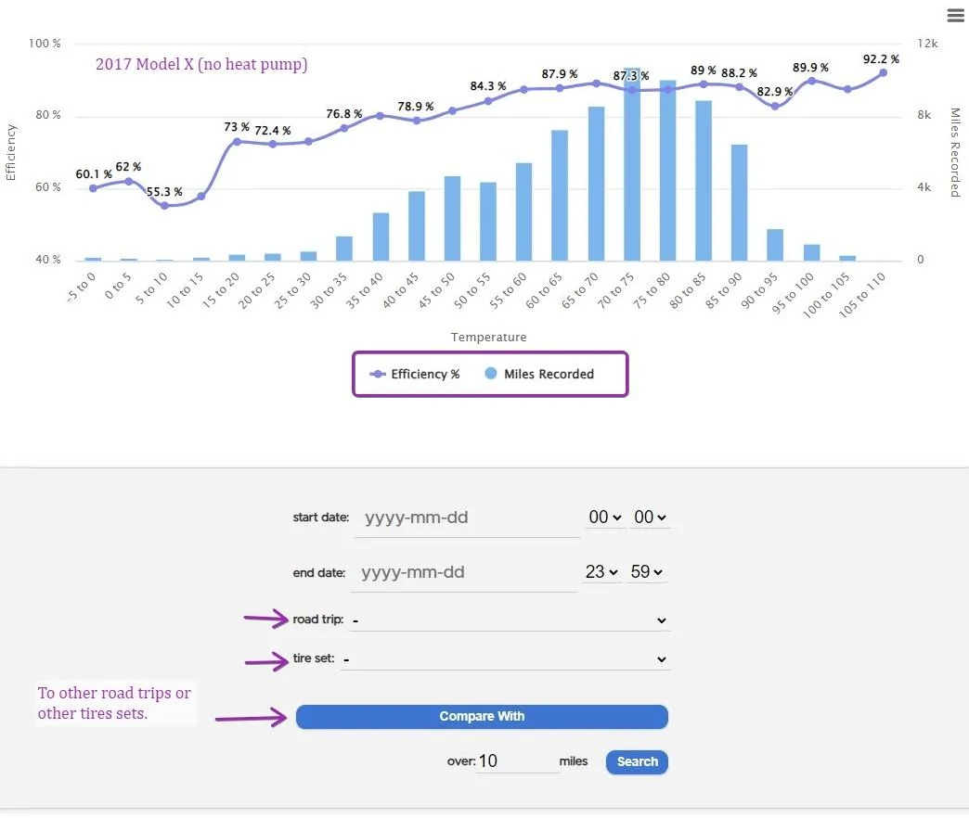
Task: Click the 89.9 % efficiency data point
Action: (811, 81)
